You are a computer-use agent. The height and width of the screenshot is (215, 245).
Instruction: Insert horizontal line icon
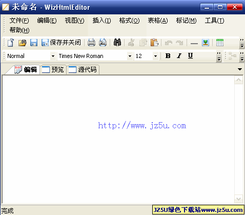tap(194, 43)
